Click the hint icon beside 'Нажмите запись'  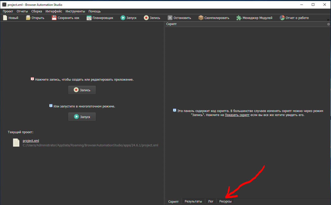(32, 79)
